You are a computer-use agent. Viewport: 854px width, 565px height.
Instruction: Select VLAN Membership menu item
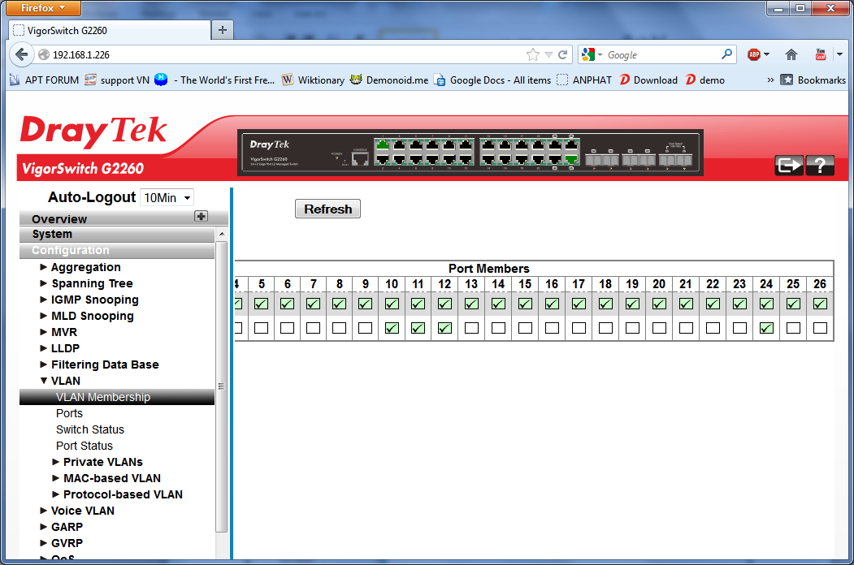116,397
